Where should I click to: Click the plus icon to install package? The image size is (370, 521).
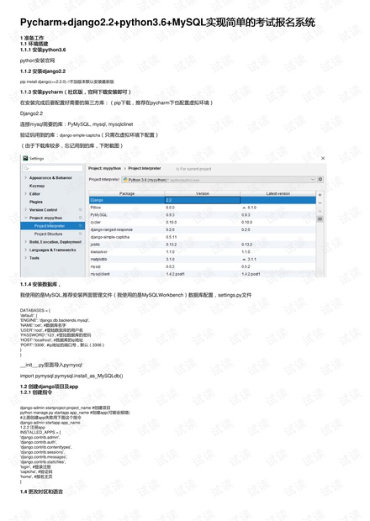[x=320, y=195]
